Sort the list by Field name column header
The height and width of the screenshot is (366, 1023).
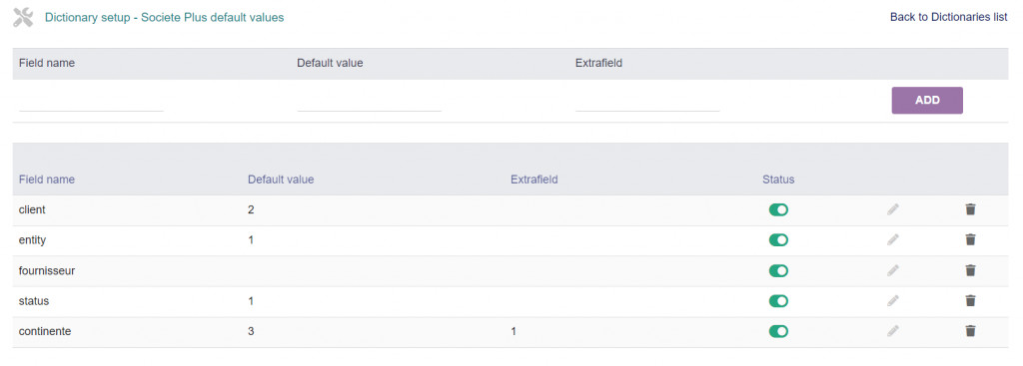click(46, 180)
